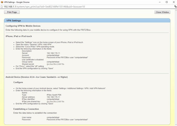Click the Group name value computertotaal

click(x=53, y=62)
